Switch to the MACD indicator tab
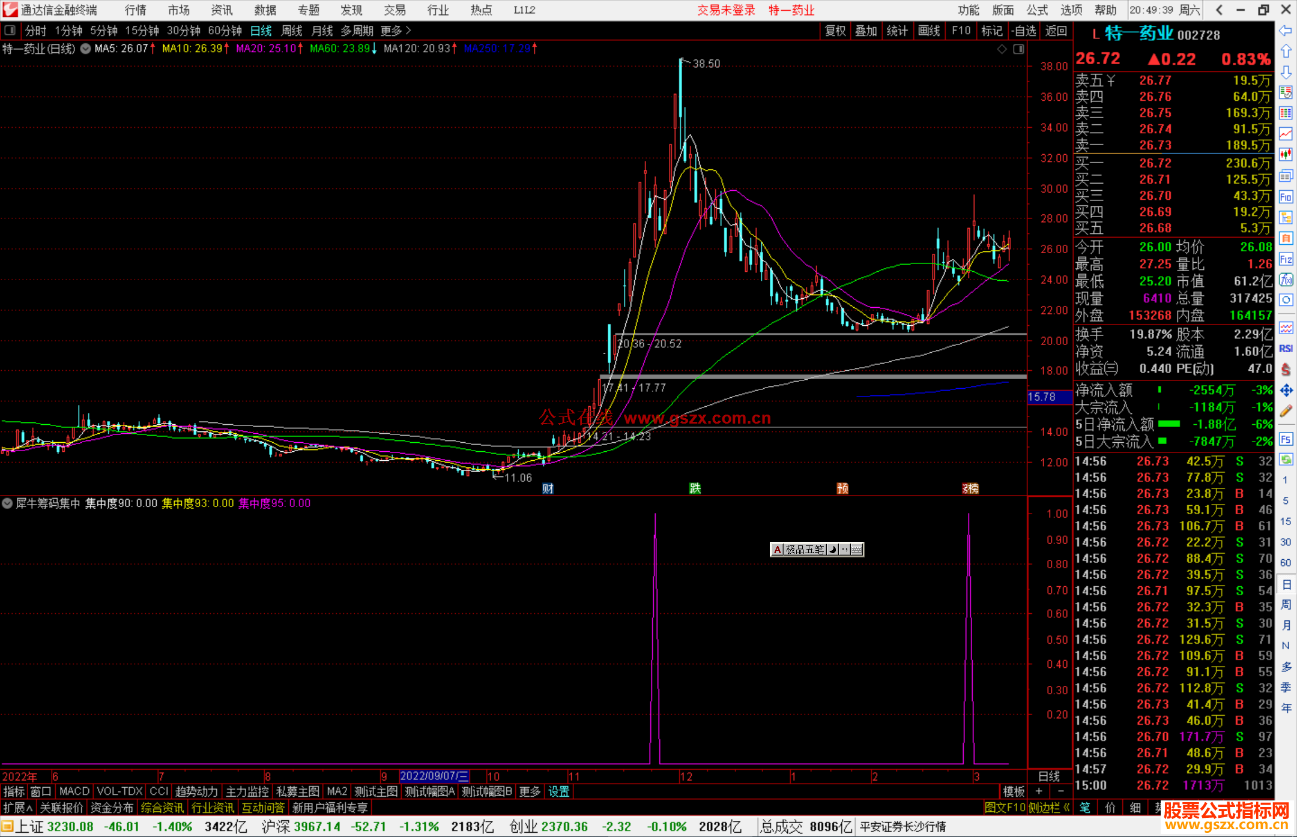This screenshot has width=1297, height=837. coord(74,791)
